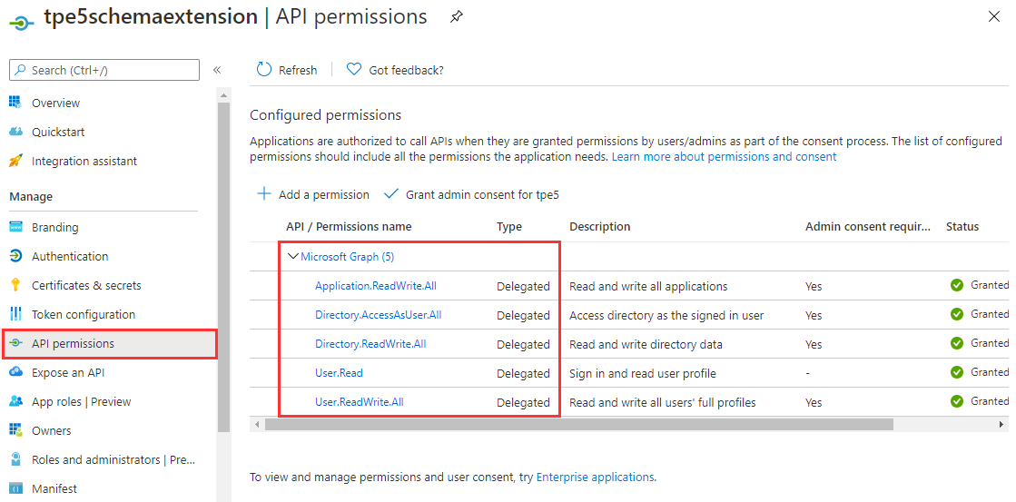
Task: Click the Integration assistant rocket icon
Action: [15, 161]
